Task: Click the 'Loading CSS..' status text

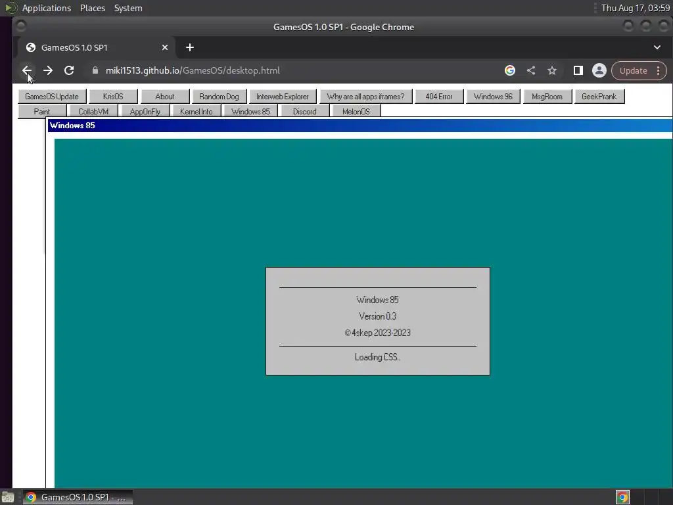Action: 377,357
